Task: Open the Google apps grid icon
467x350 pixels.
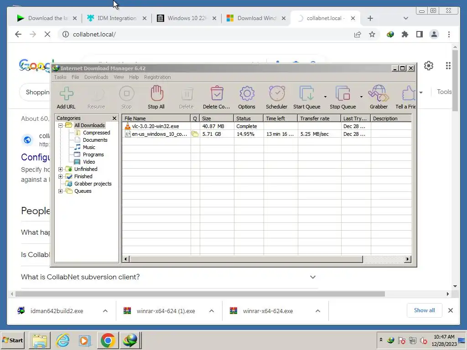Action: (448, 66)
